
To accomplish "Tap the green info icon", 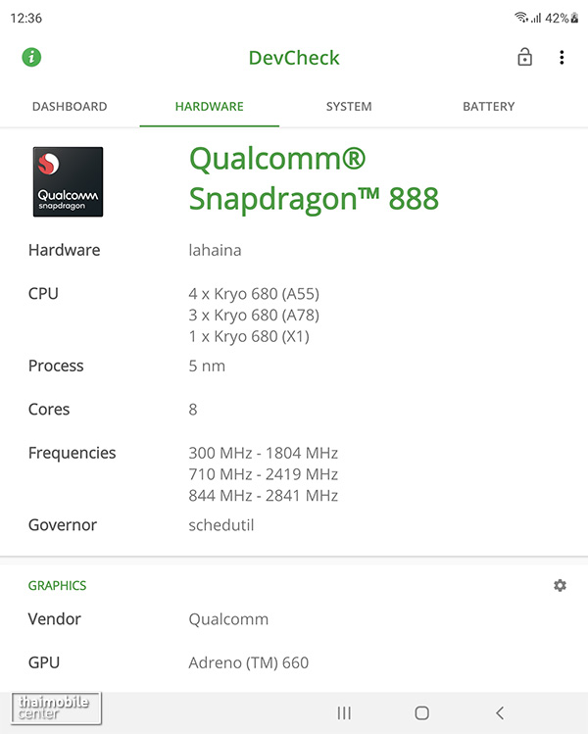I will pyautogui.click(x=32, y=58).
